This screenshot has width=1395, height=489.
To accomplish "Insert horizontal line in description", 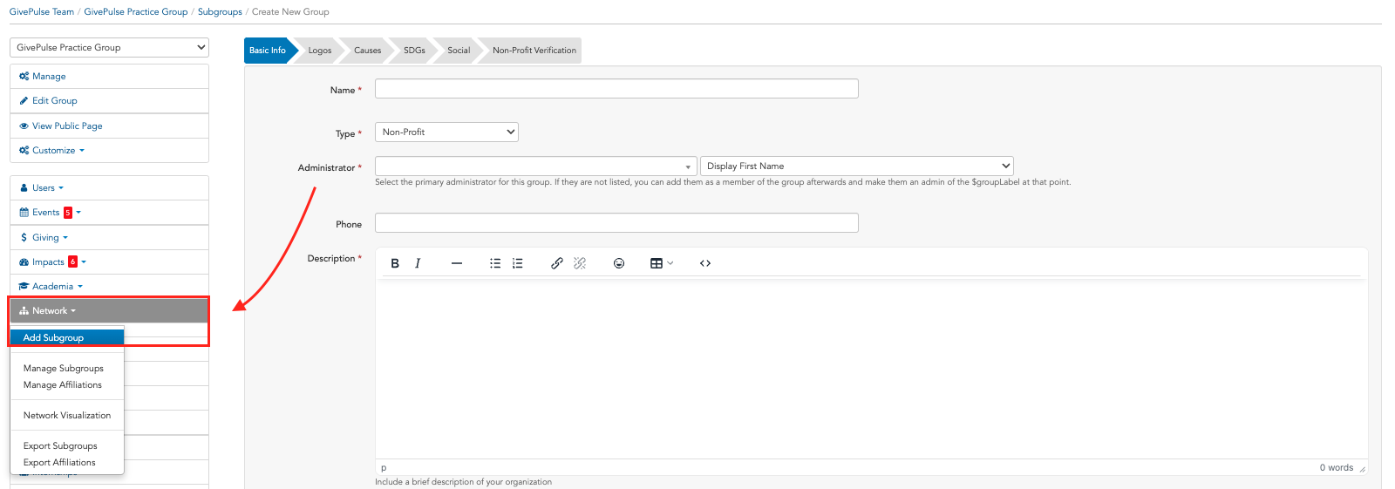I will point(457,263).
